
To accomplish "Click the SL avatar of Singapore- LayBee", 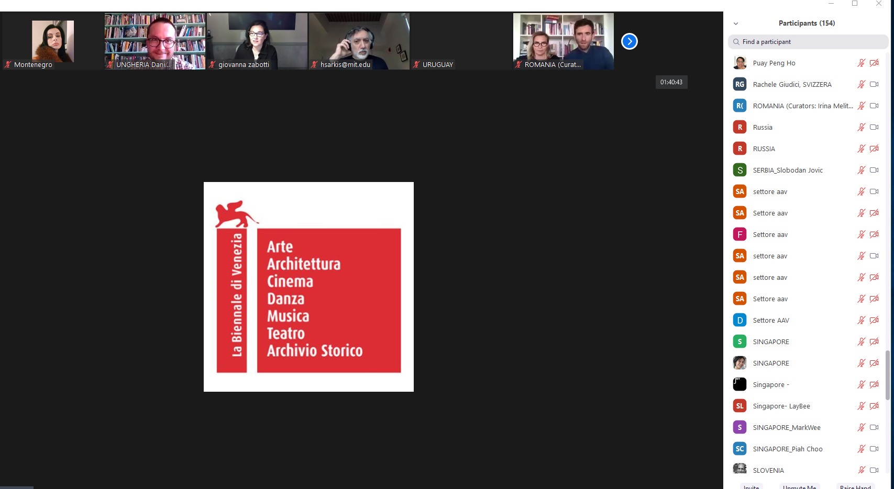I will click(x=740, y=406).
